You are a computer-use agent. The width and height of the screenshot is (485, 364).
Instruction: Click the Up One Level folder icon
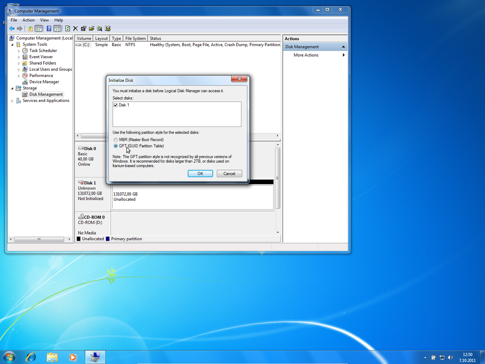pos(30,29)
